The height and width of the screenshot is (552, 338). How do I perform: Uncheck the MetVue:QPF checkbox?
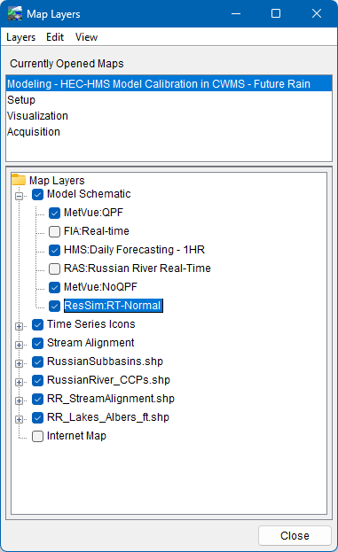[x=55, y=213]
